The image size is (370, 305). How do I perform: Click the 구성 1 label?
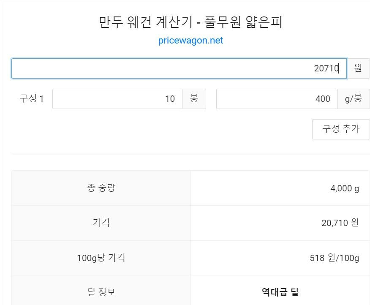pos(32,99)
